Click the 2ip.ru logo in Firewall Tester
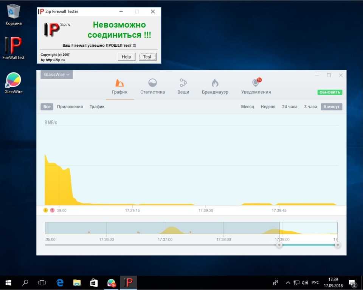This screenshot has height=290, width=363. pos(57,29)
